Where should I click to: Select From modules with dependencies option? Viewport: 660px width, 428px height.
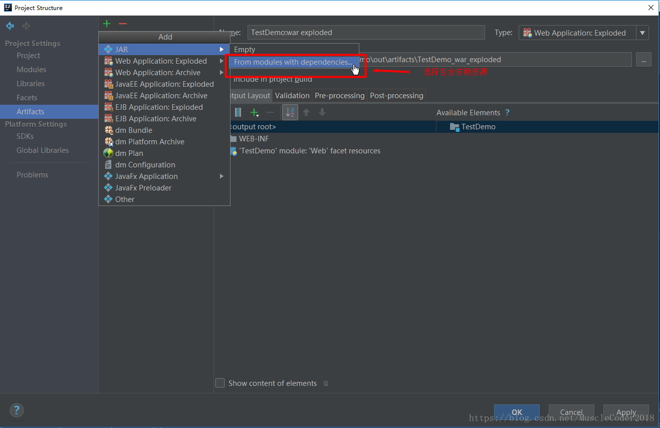click(293, 62)
